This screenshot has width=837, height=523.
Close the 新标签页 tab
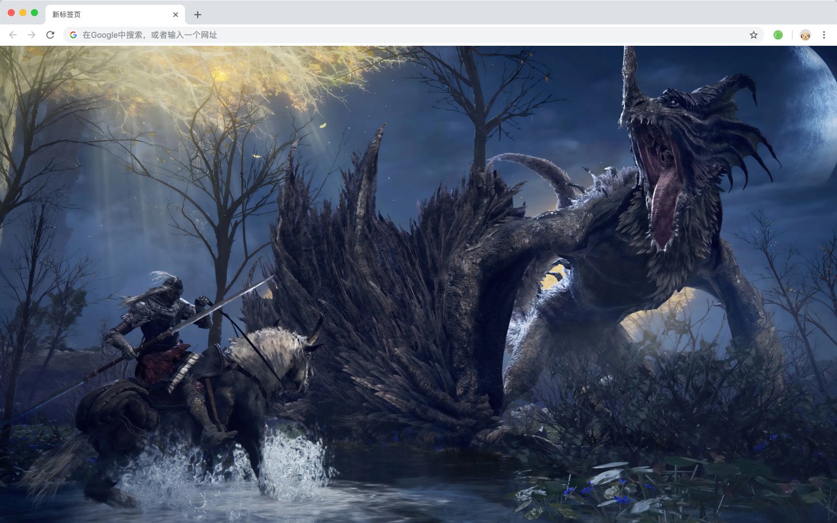click(175, 14)
